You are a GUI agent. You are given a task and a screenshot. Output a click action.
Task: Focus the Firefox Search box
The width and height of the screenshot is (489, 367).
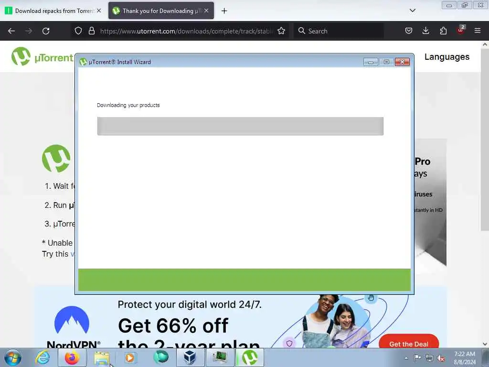[x=339, y=31]
